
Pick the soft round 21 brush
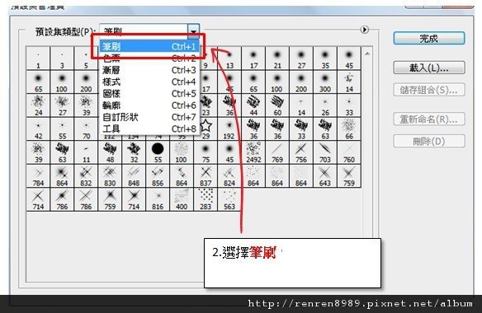point(277,58)
